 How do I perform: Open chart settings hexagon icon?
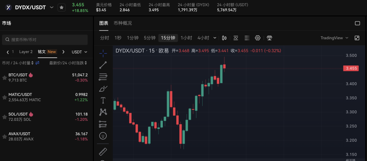[x=258, y=38]
